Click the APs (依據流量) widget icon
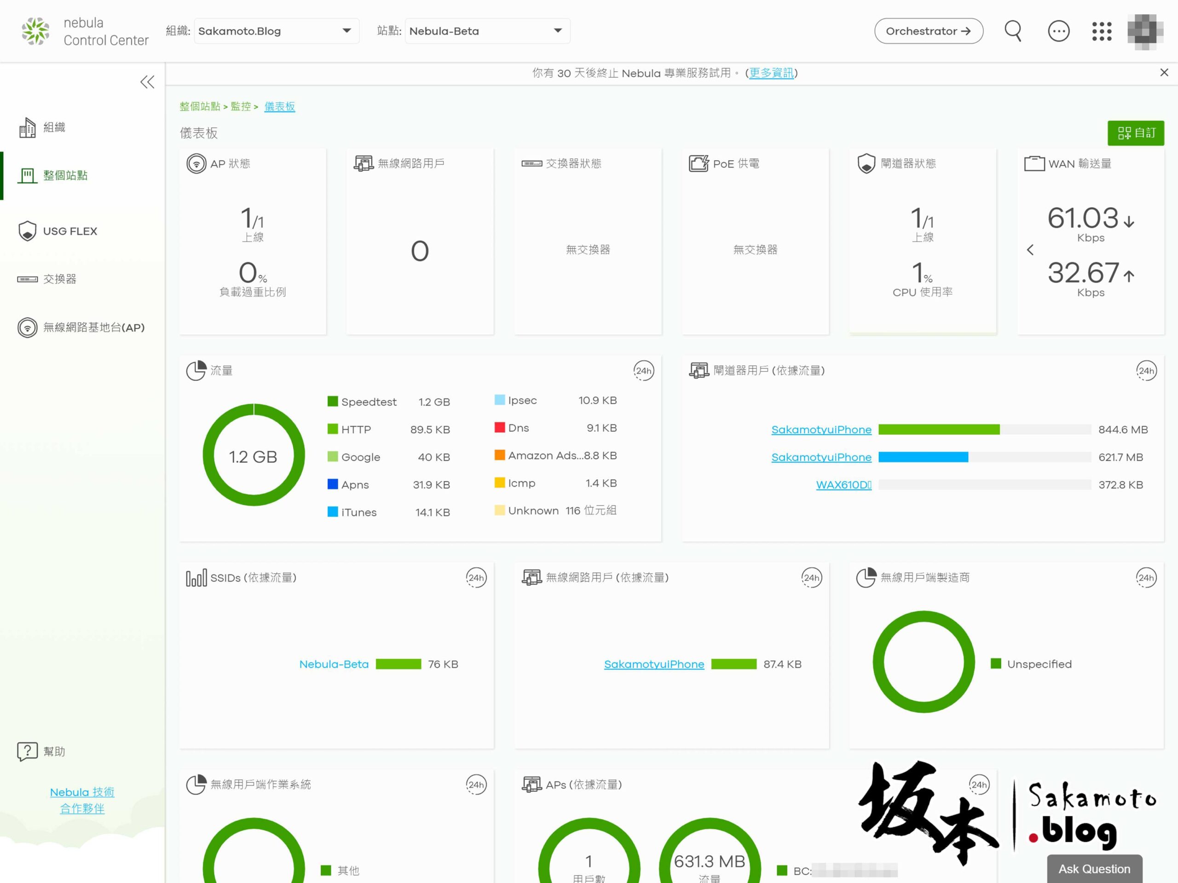 (x=531, y=784)
